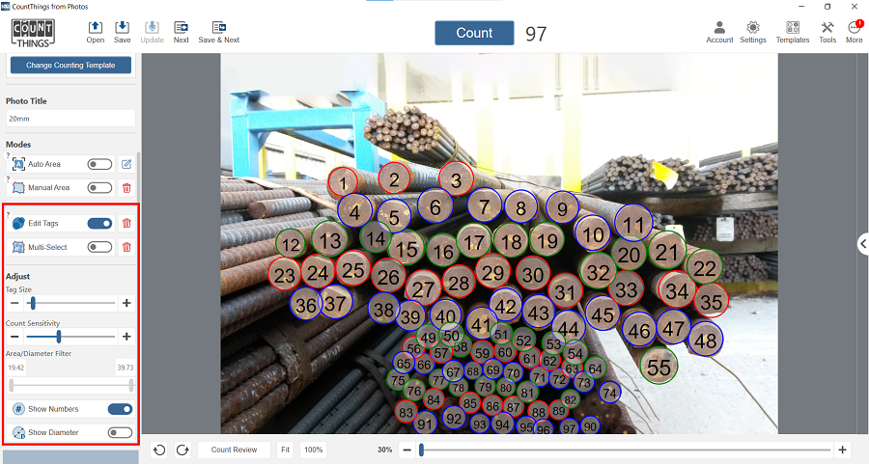
Task: Open the Account icon
Action: click(x=719, y=28)
